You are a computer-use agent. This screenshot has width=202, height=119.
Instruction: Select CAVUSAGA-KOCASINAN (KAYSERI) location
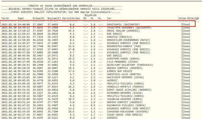[128, 111]
